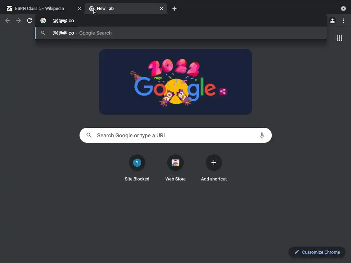
Task: Click the Add shortcut plus icon
Action: [x=214, y=163]
